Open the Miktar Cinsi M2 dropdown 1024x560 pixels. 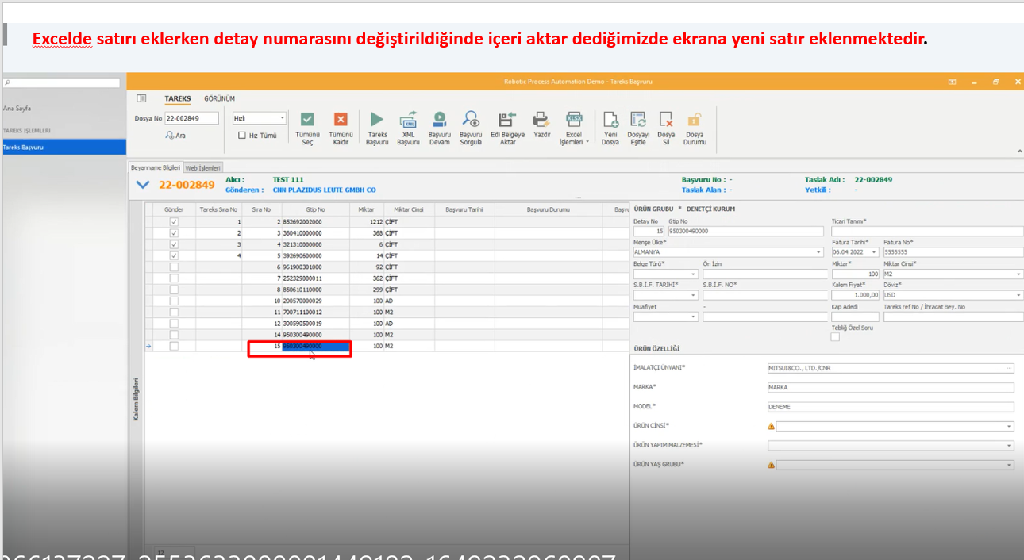pyautogui.click(x=1019, y=274)
